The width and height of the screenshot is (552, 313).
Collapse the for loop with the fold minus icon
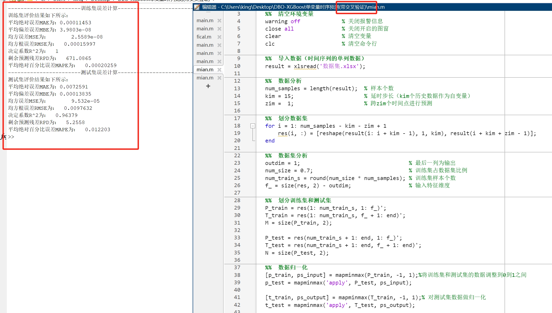point(253,126)
